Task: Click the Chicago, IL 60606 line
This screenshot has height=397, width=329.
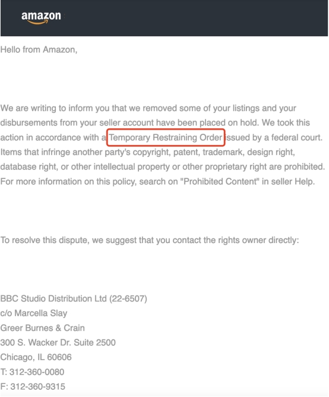Action: pos(36,357)
